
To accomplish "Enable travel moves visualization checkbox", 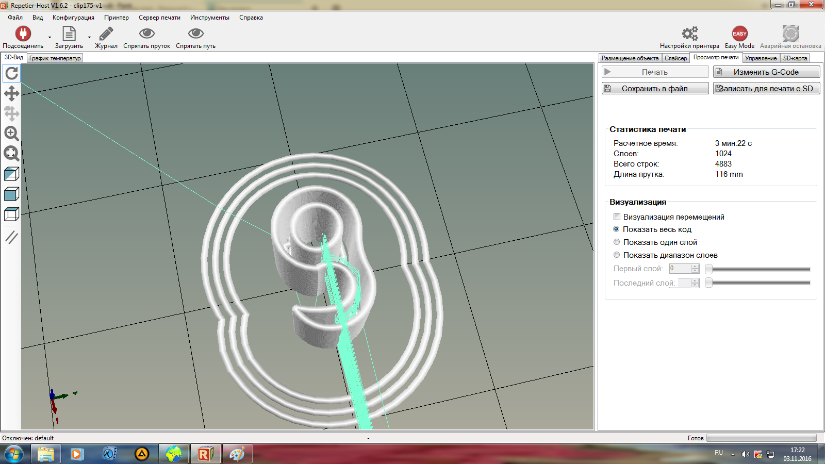I will (617, 217).
